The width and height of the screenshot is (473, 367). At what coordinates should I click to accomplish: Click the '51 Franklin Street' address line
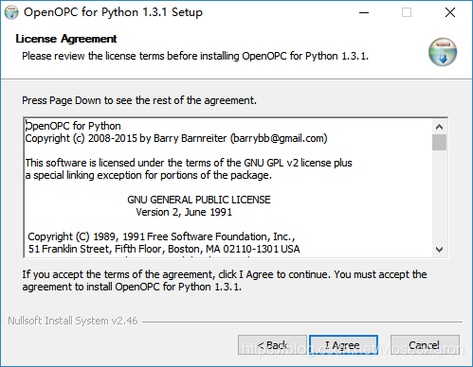tap(164, 249)
